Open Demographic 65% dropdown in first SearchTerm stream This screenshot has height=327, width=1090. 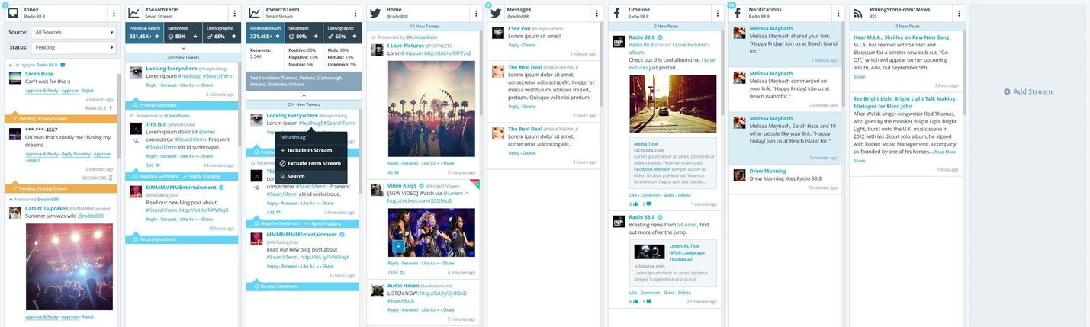(220, 32)
